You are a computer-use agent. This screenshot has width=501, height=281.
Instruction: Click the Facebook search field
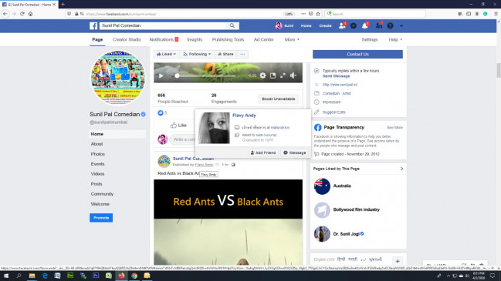click(164, 25)
